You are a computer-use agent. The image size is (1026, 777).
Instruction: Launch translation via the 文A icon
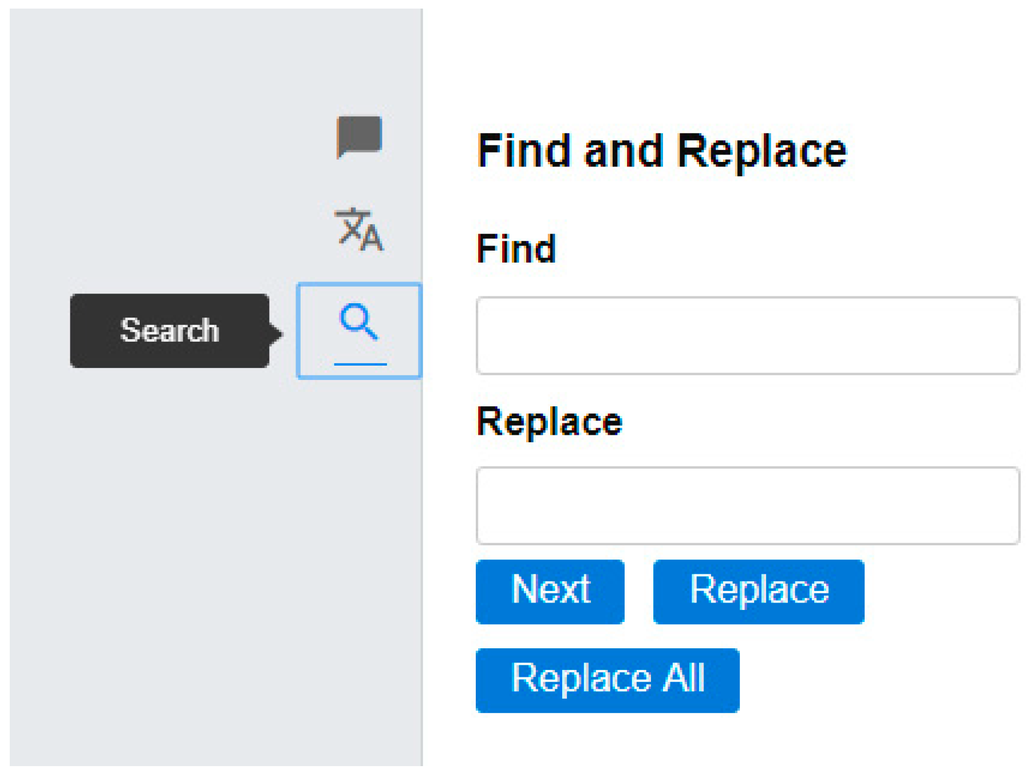tap(359, 229)
